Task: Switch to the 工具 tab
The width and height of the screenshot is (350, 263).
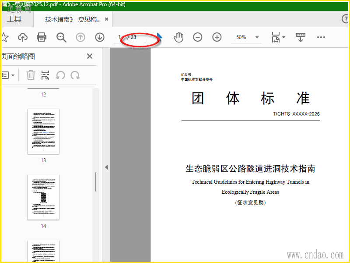Action: pyautogui.click(x=14, y=19)
